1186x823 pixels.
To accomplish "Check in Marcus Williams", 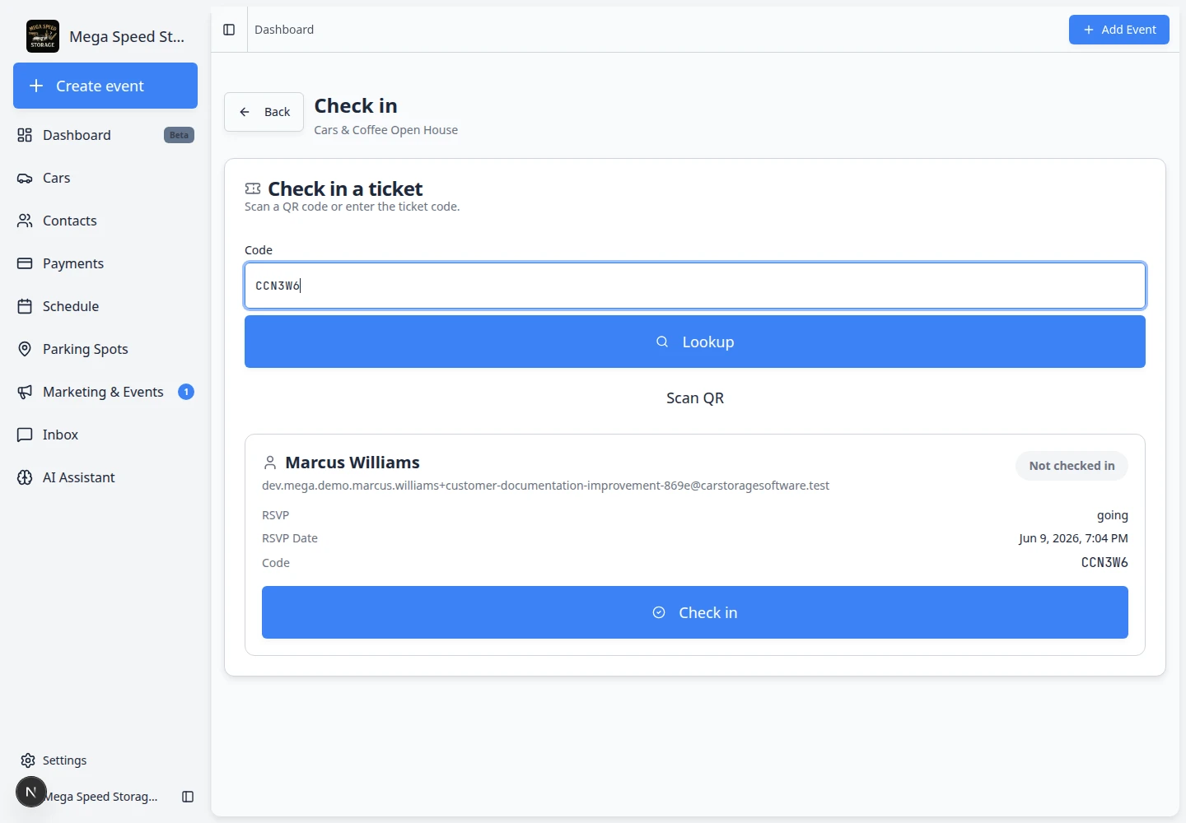I will click(x=695, y=612).
